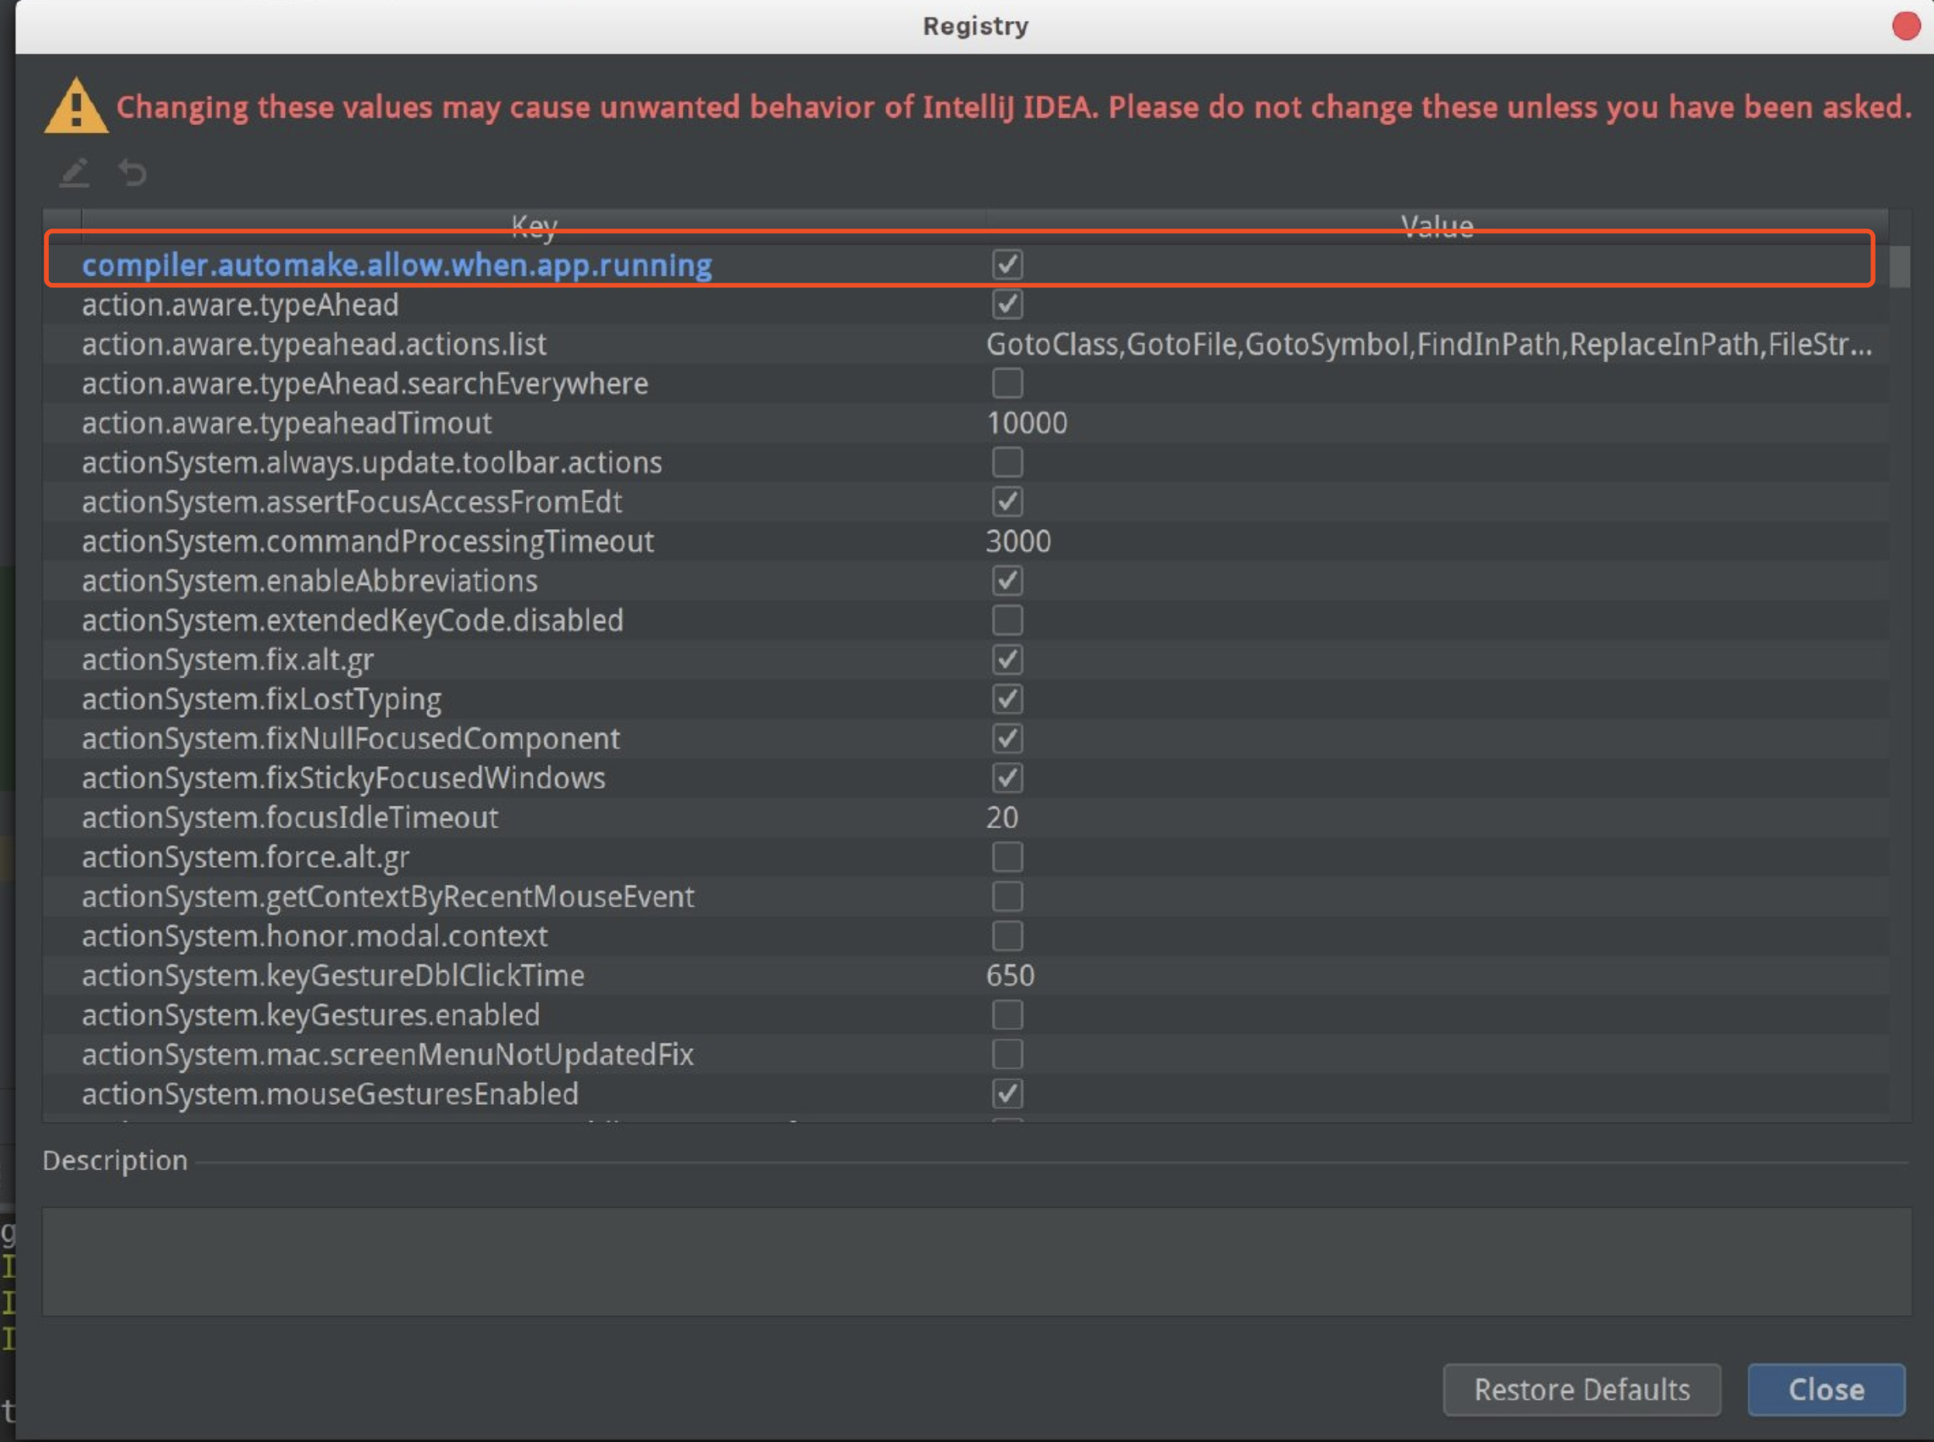Uncheck actionSystem.mouseGesturesEnabled checkbox
This screenshot has height=1442, width=1934.
pyautogui.click(x=1007, y=1094)
